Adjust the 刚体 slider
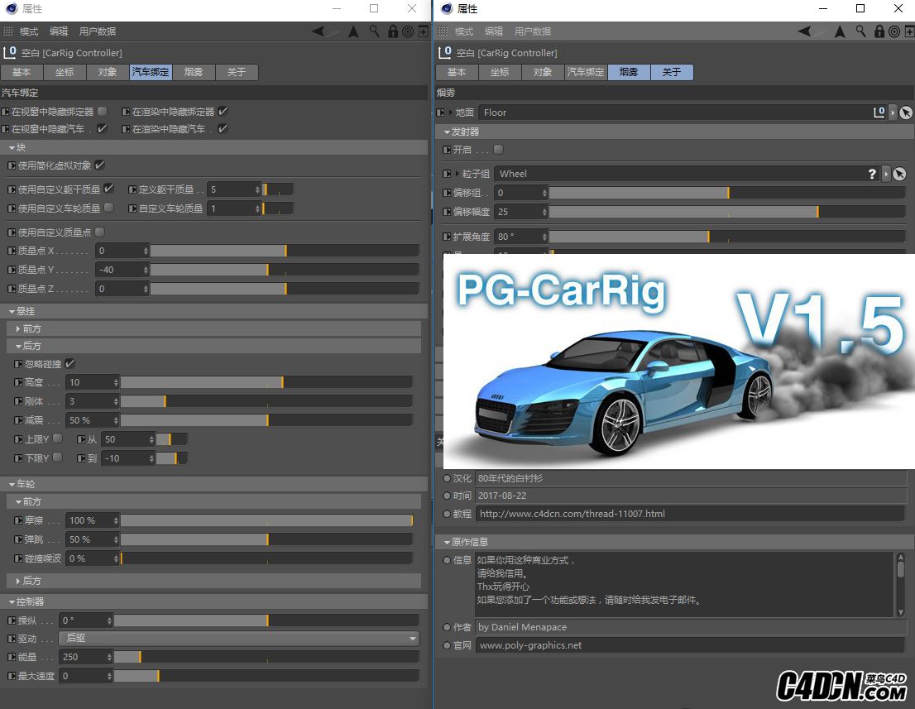This screenshot has width=915, height=709. 266,401
